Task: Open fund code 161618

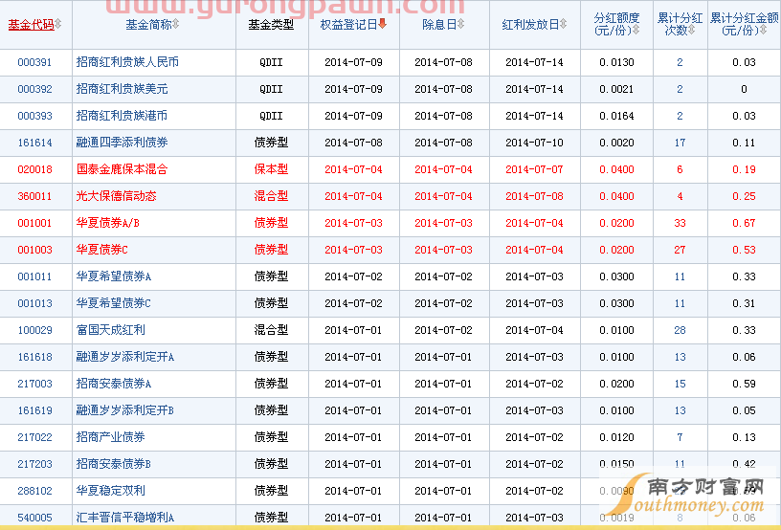Action: pyautogui.click(x=34, y=358)
